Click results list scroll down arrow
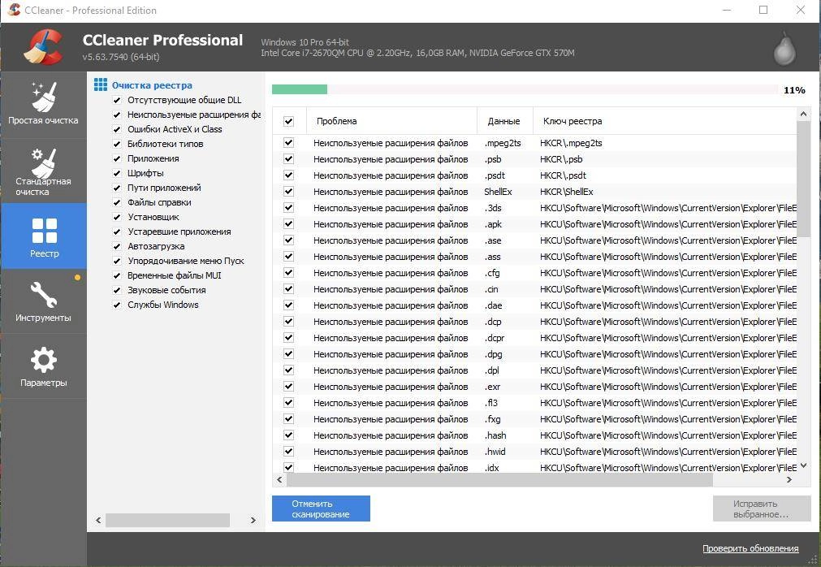Viewport: 821px width, 567px height. point(804,465)
